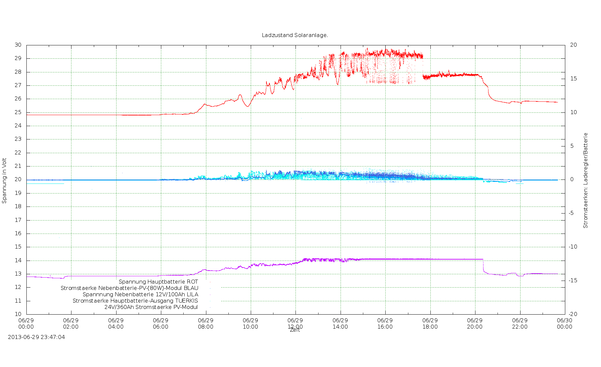Viewport: 601px width, 367px height.
Task: Click the 06/29 00:00 time axis label
Action: (x=26, y=324)
